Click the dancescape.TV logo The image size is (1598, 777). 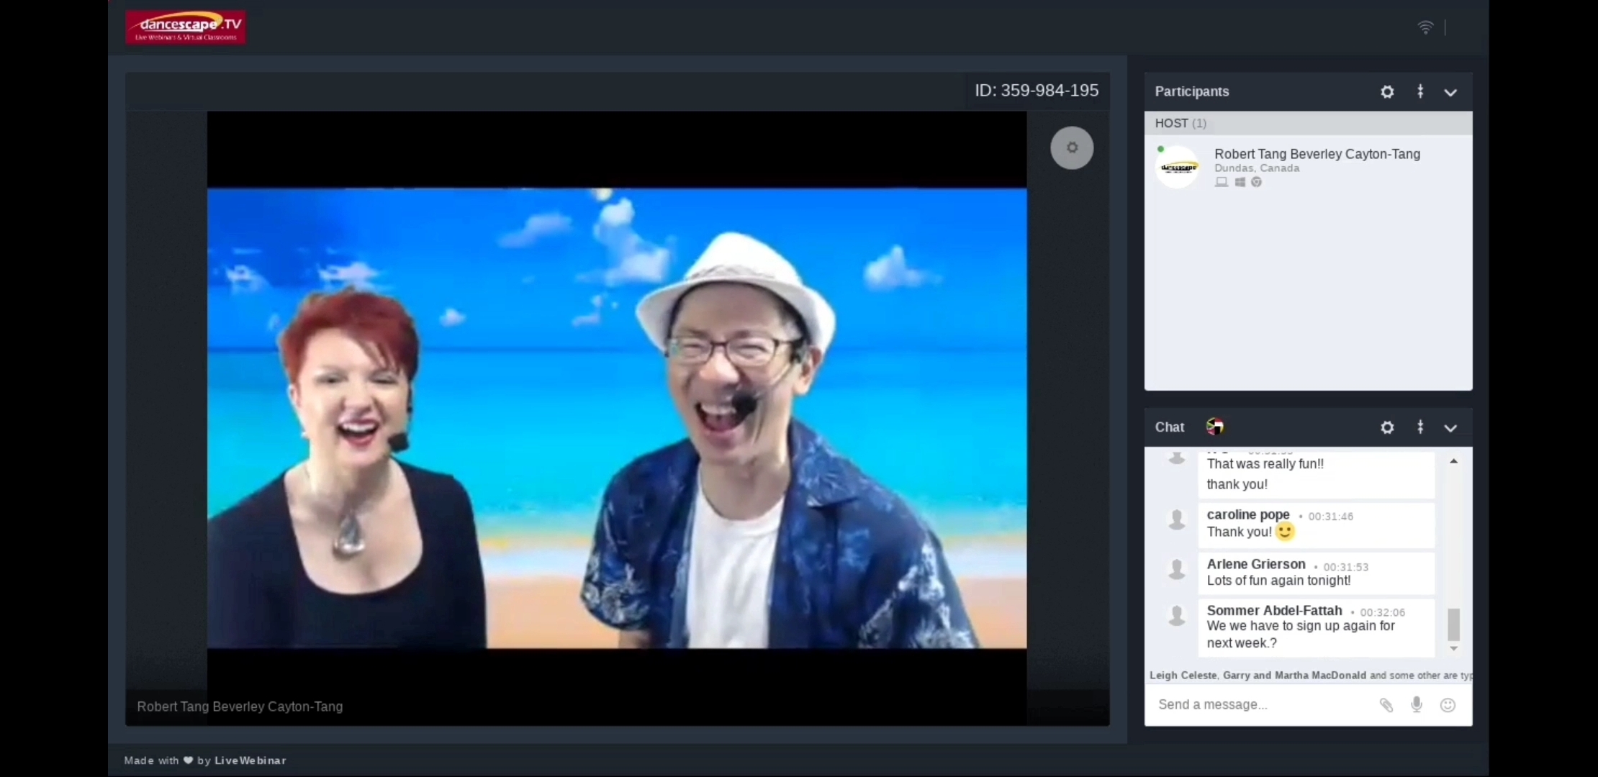tap(186, 27)
